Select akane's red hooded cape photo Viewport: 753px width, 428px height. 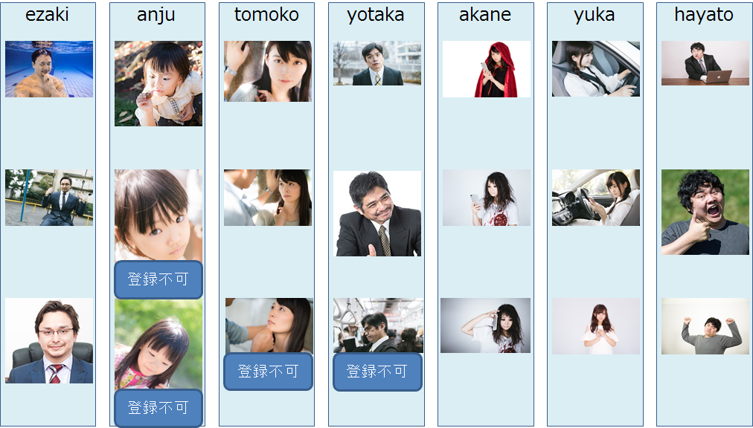(x=487, y=69)
